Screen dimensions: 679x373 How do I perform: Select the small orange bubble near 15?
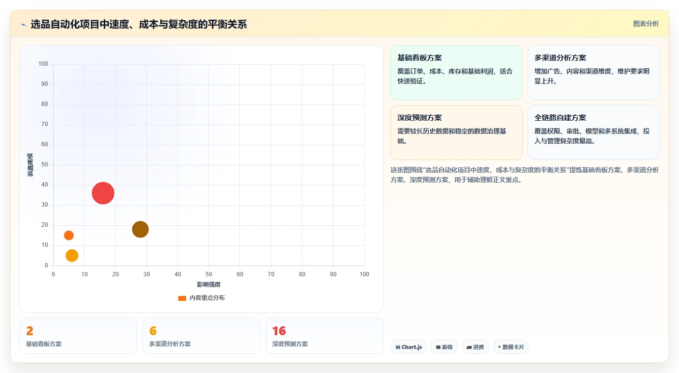tap(69, 235)
